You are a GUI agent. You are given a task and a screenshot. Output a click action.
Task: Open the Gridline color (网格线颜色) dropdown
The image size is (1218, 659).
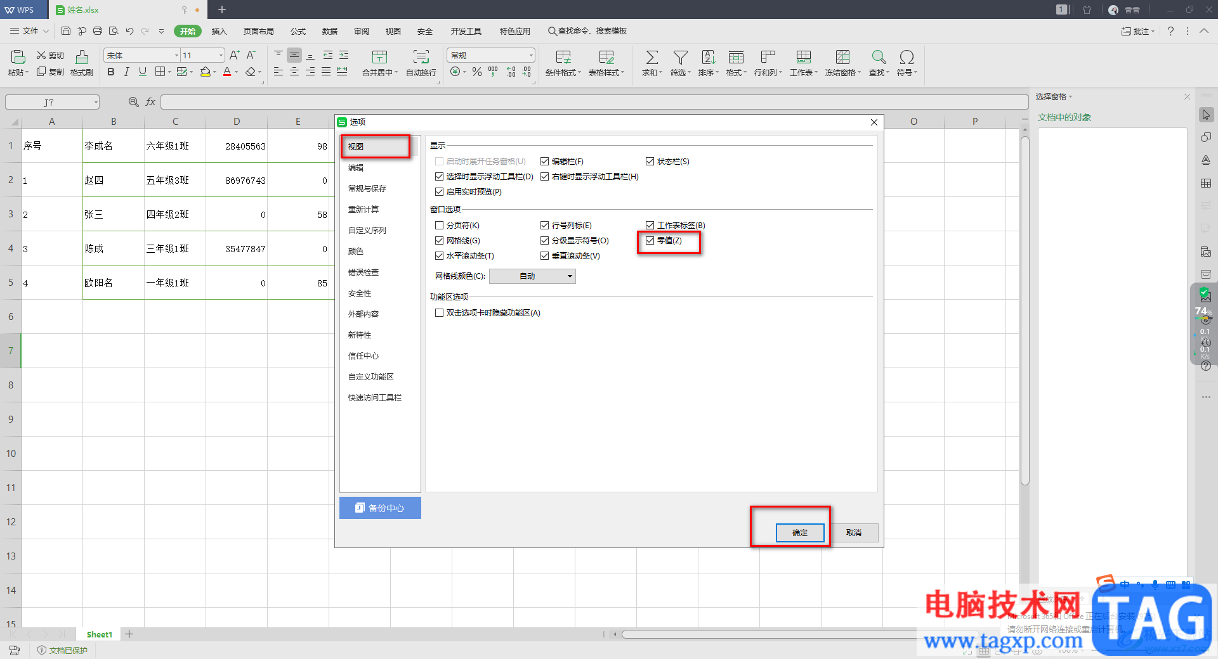click(532, 276)
